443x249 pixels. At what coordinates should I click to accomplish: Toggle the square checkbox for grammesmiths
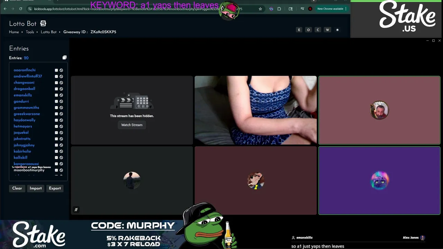pos(56,108)
